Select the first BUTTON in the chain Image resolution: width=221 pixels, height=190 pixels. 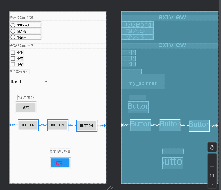(x=28, y=125)
